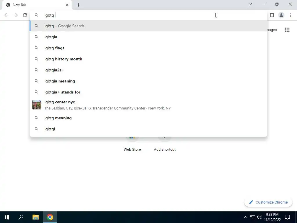This screenshot has width=297, height=223.
Task: Pick the 'lgbtq history month' suggestion
Action: click(149, 59)
